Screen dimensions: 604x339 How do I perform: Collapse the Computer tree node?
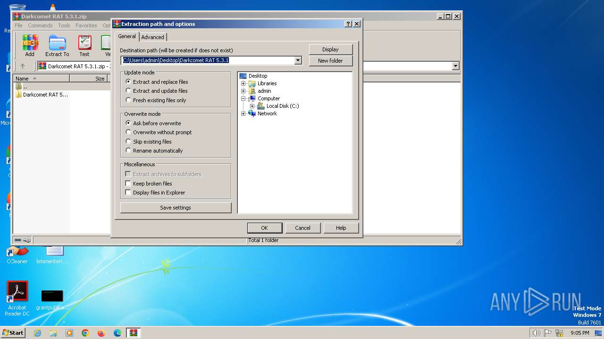[243, 98]
